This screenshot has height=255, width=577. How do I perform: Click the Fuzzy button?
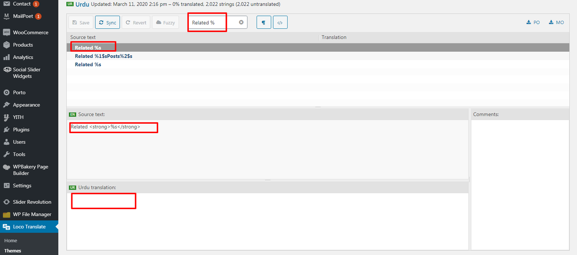[165, 22]
